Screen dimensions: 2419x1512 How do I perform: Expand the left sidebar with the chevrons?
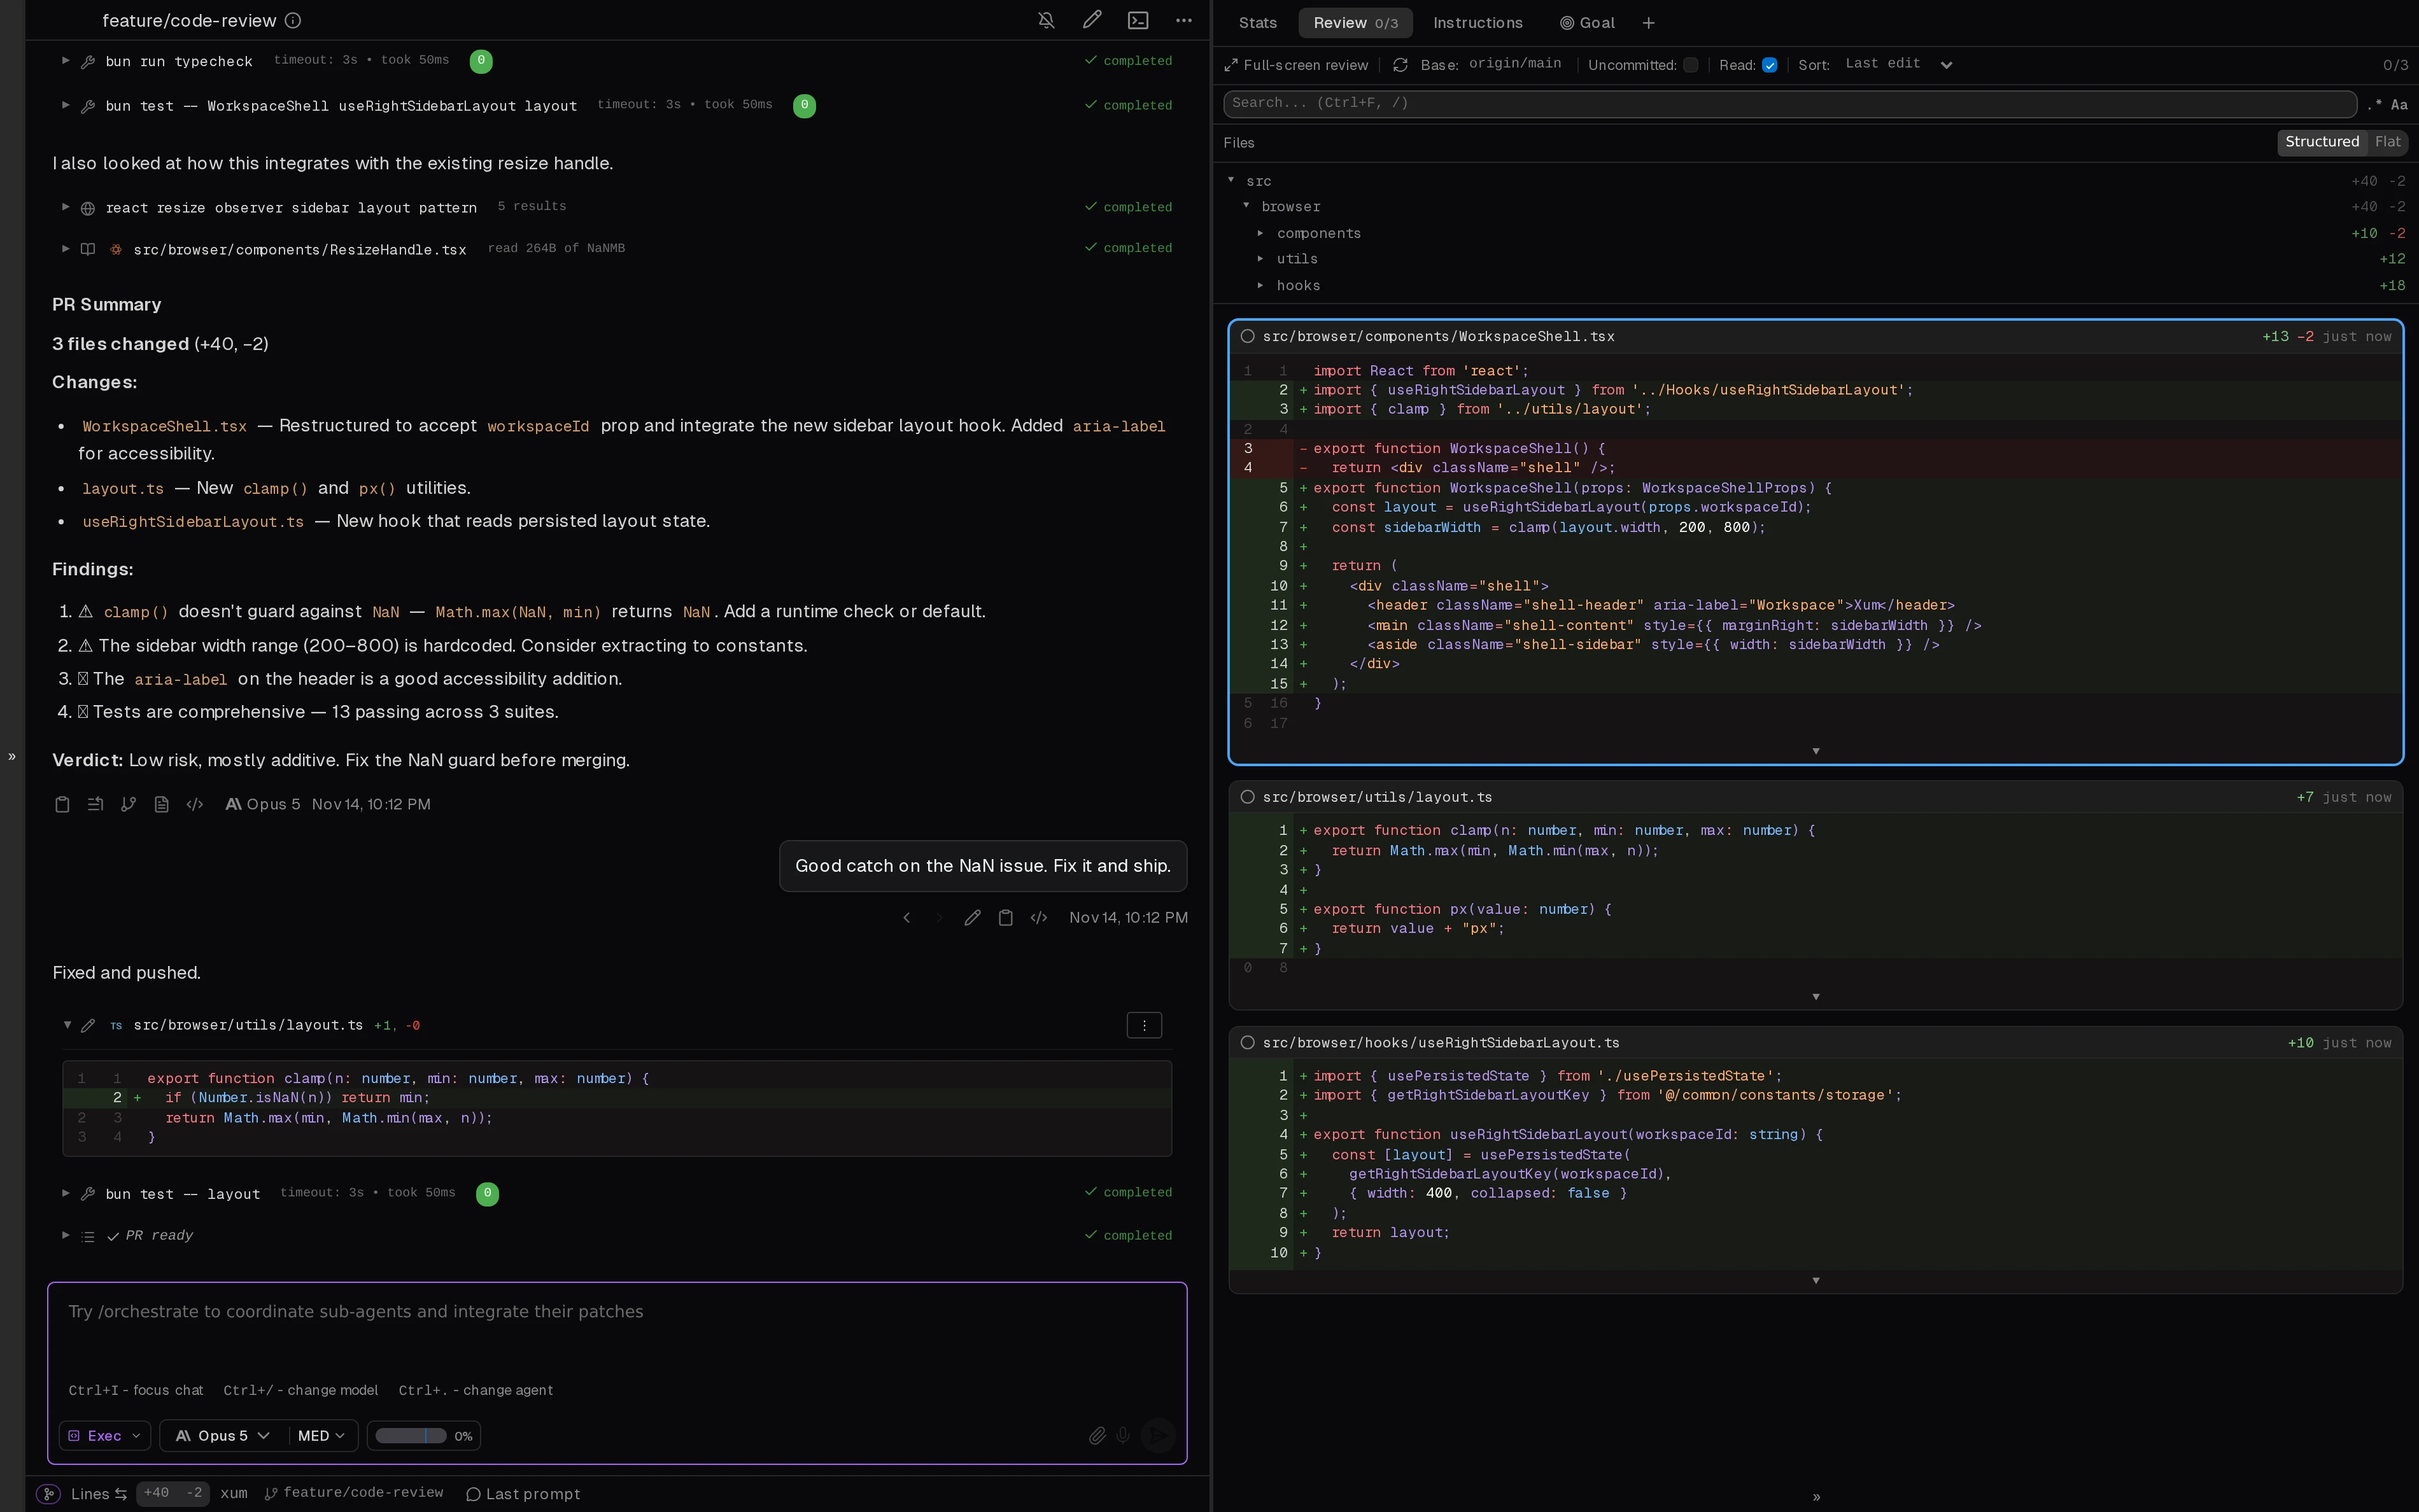coord(12,756)
